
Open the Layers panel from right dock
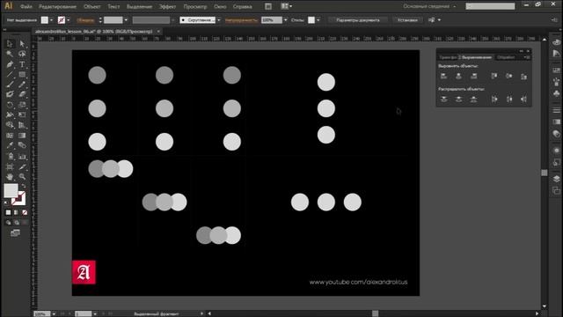click(556, 179)
